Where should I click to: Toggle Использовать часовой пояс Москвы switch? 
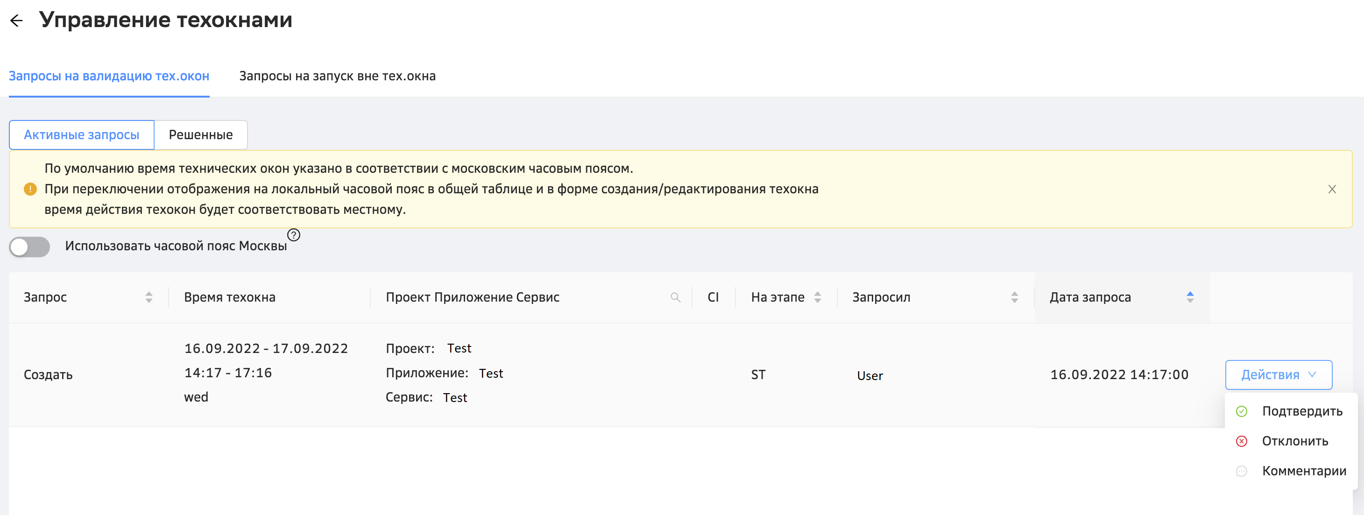pyautogui.click(x=30, y=247)
